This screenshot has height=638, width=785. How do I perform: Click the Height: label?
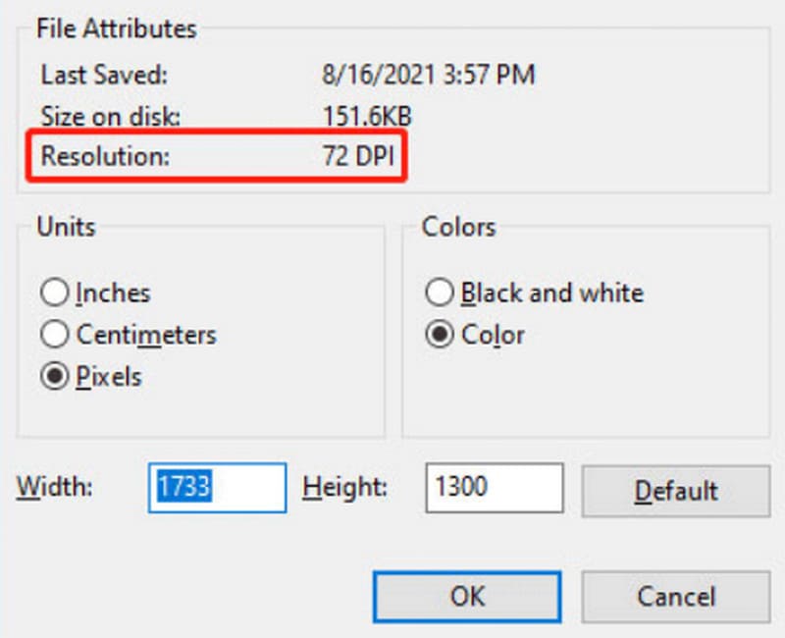[x=345, y=487]
